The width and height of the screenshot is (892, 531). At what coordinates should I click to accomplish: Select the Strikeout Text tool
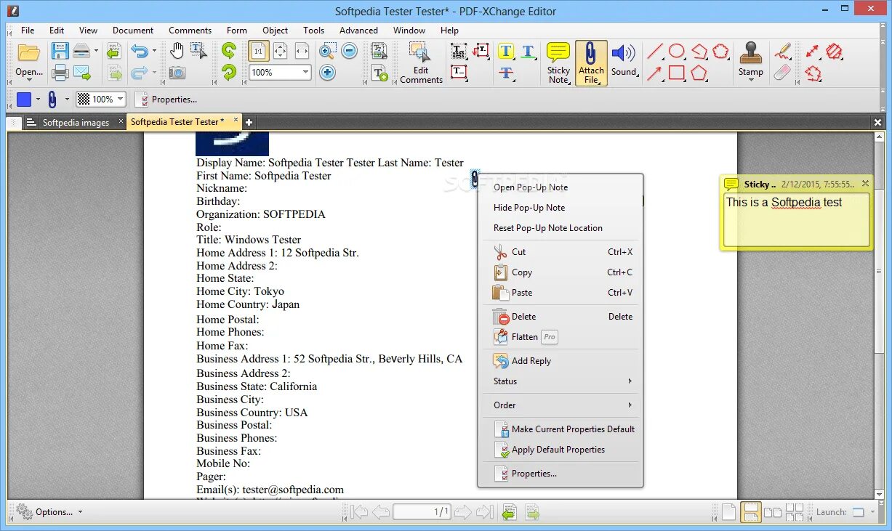(506, 73)
